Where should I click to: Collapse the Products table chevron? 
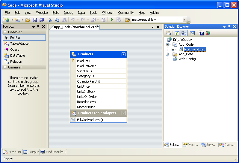[123, 54]
